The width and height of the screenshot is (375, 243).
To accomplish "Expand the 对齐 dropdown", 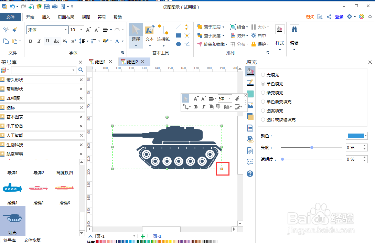I will 247,36.
